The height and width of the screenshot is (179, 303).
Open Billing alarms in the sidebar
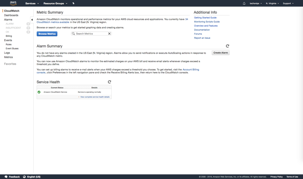(x=9, y=36)
